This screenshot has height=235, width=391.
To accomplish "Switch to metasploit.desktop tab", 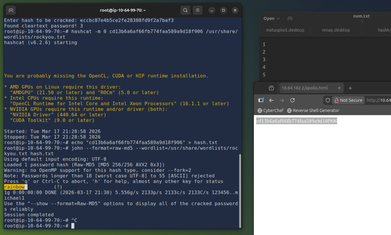I will click(285, 30).
